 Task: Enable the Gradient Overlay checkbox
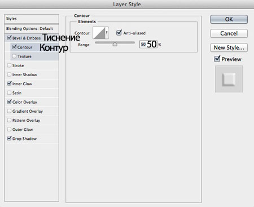(x=9, y=111)
